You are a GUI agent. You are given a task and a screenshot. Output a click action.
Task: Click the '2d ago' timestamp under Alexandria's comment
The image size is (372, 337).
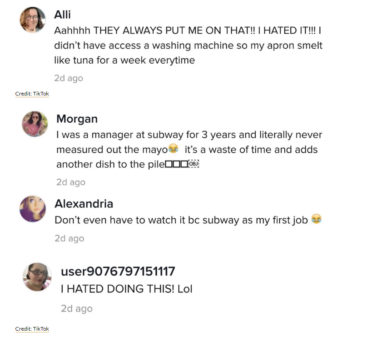pyautogui.click(x=69, y=238)
